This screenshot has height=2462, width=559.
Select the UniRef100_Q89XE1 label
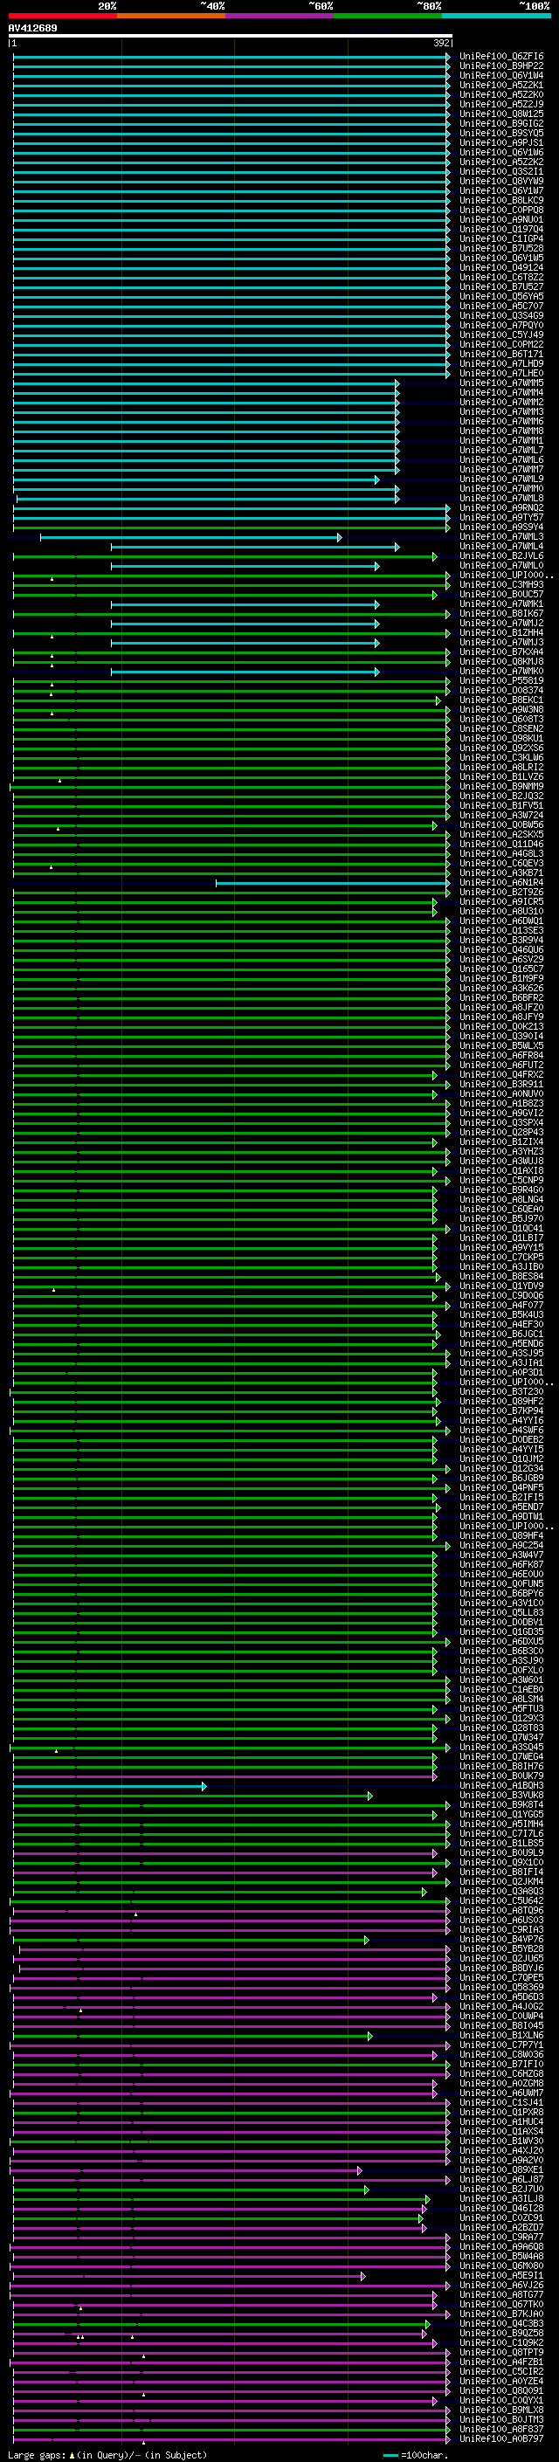click(x=501, y=2169)
